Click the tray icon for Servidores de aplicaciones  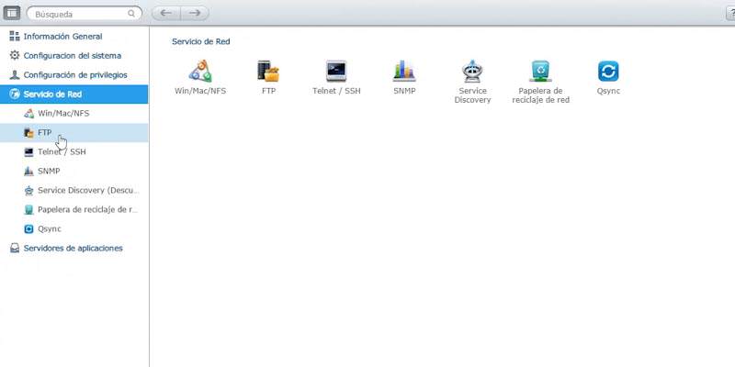[x=15, y=248]
